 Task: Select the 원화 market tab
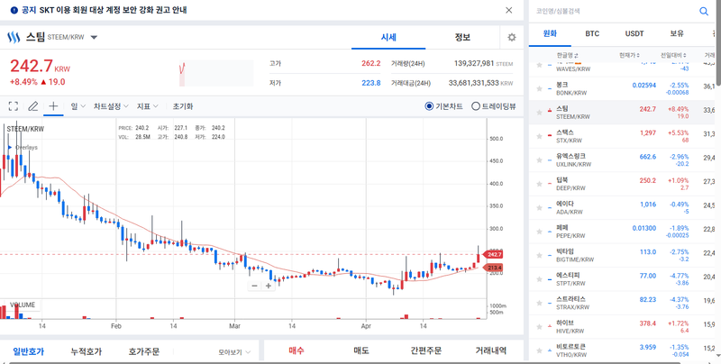pyautogui.click(x=550, y=33)
